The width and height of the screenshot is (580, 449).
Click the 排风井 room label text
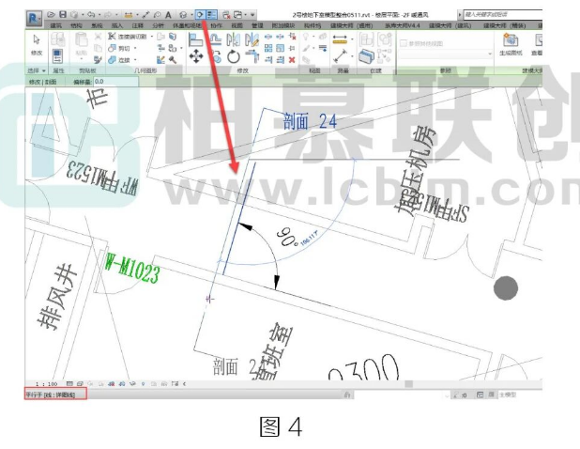click(58, 297)
